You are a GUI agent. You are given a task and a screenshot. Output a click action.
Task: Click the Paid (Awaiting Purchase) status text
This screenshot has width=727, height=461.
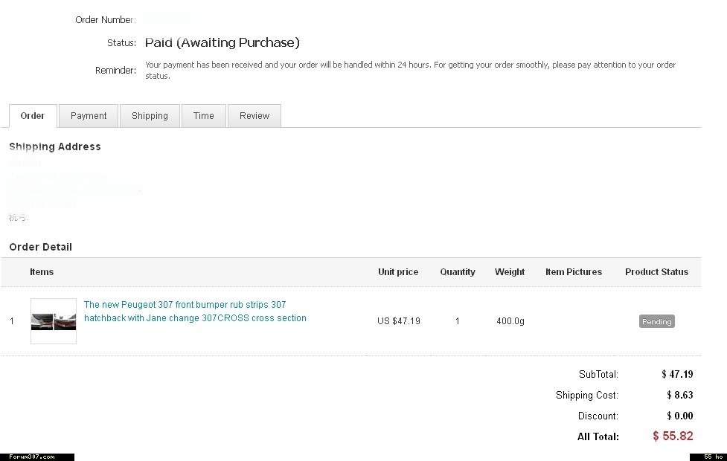222,42
